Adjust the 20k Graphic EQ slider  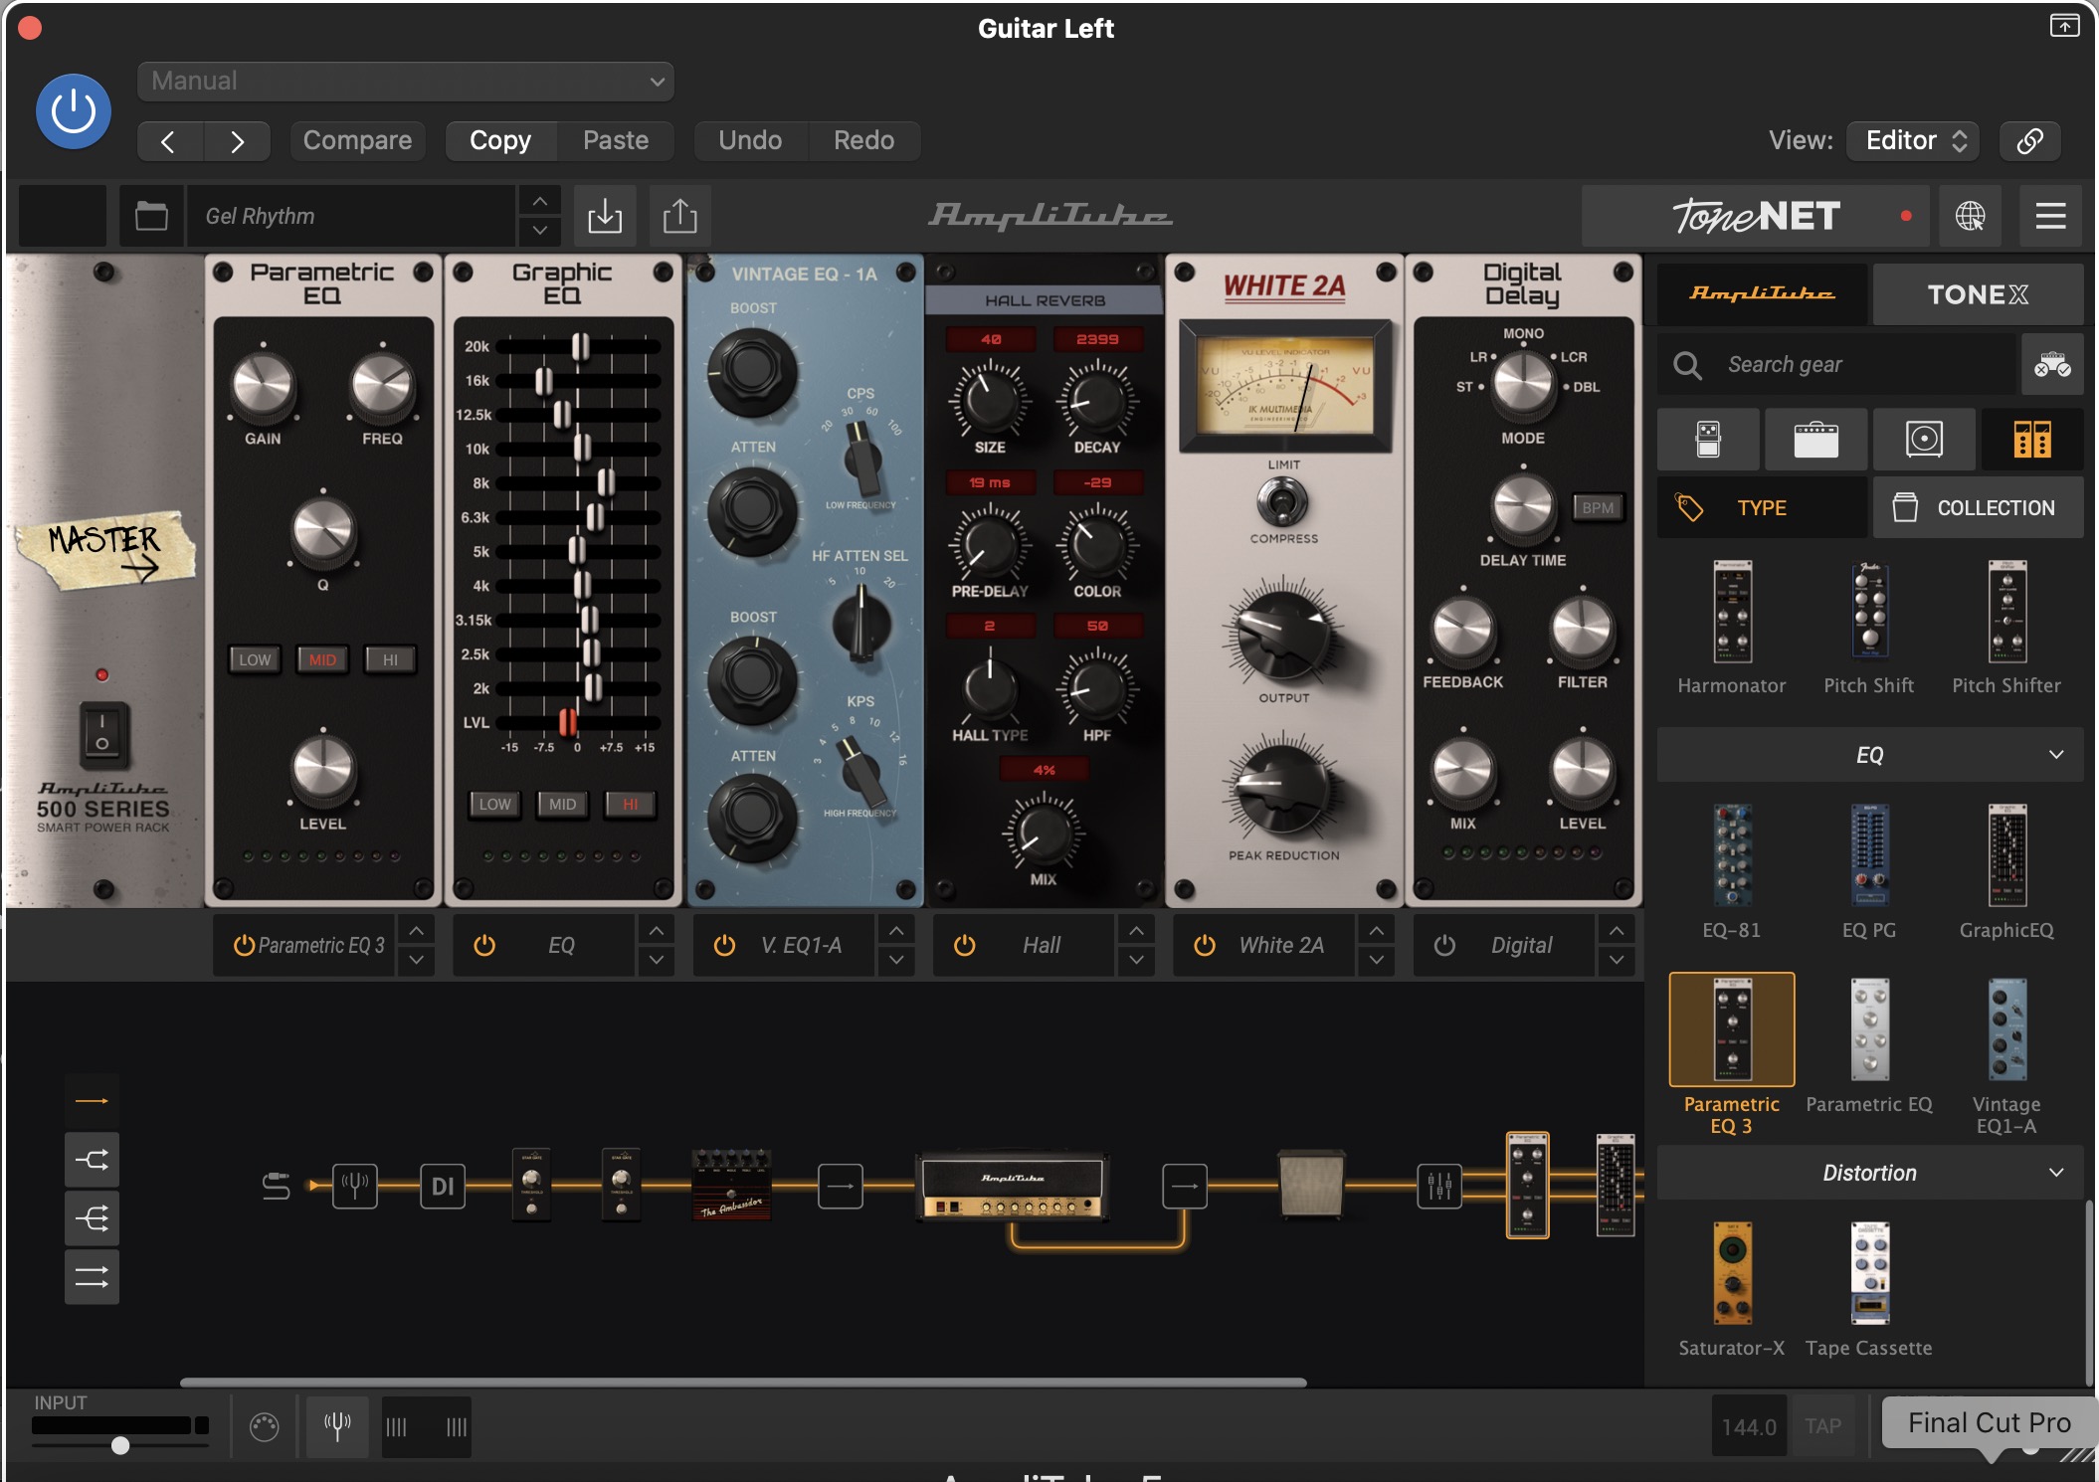[x=580, y=346]
